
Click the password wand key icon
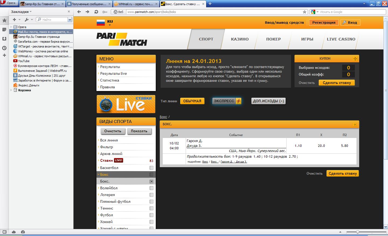(x=105, y=12)
